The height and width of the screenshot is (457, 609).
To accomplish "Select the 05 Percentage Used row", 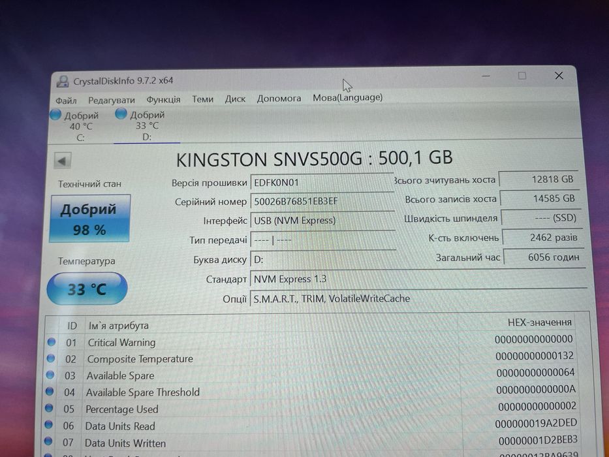I will click(x=311, y=408).
